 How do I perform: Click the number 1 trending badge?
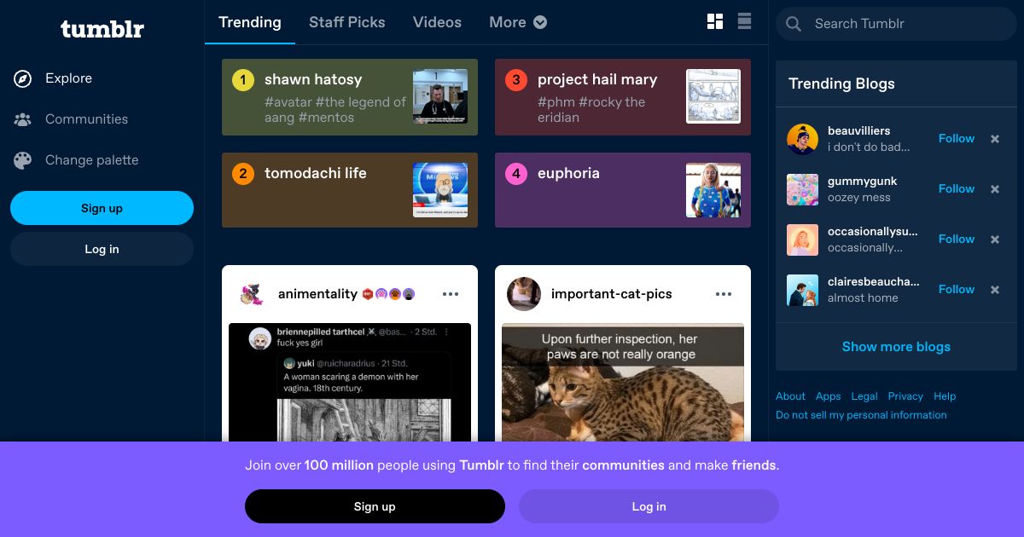(243, 80)
